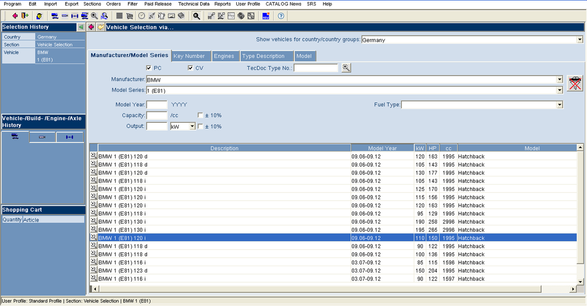Click the exit door icon in toolbar
Screen dimensions: 587x306
tap(25, 16)
